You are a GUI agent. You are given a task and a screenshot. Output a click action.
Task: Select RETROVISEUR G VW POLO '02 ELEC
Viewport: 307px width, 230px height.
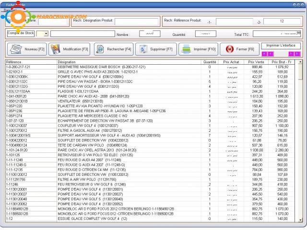point(150,155)
